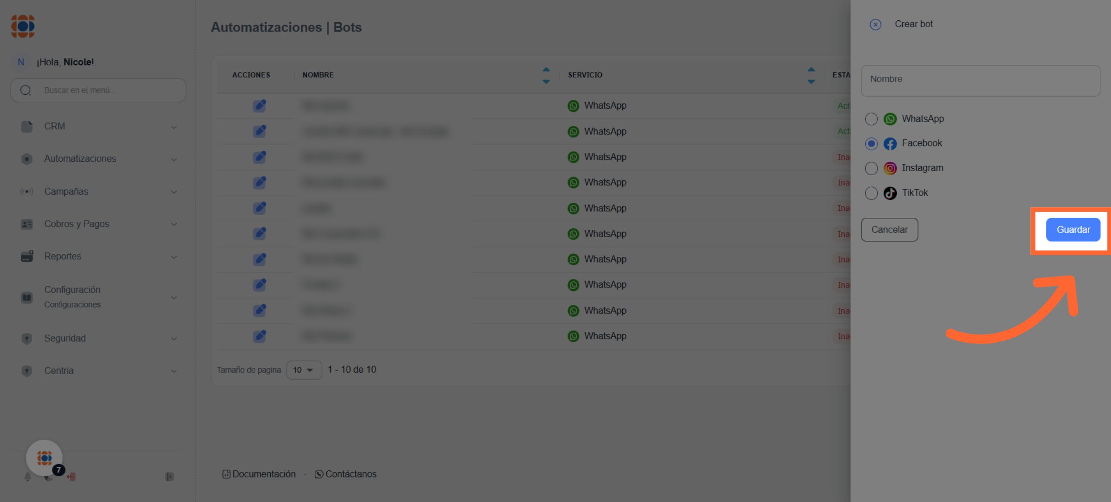The image size is (1111, 502).
Task: Click the edit pencil in first bot row
Action: [x=260, y=106]
